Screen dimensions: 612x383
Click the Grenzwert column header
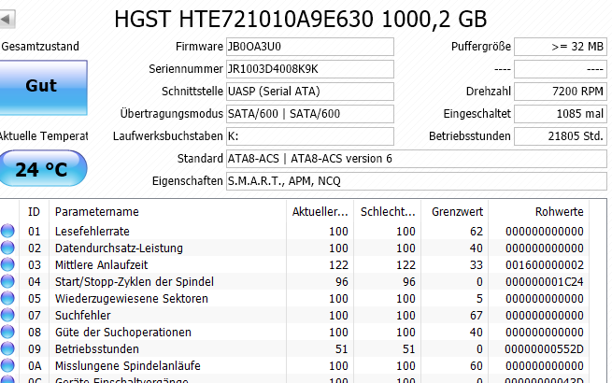(455, 212)
